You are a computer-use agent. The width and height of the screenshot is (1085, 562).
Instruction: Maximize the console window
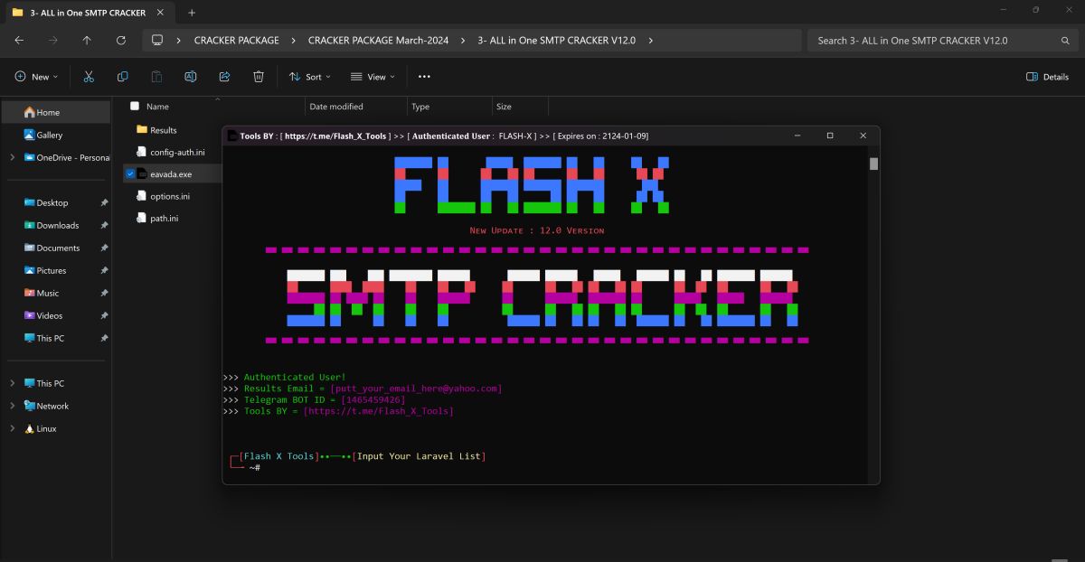[x=830, y=136]
